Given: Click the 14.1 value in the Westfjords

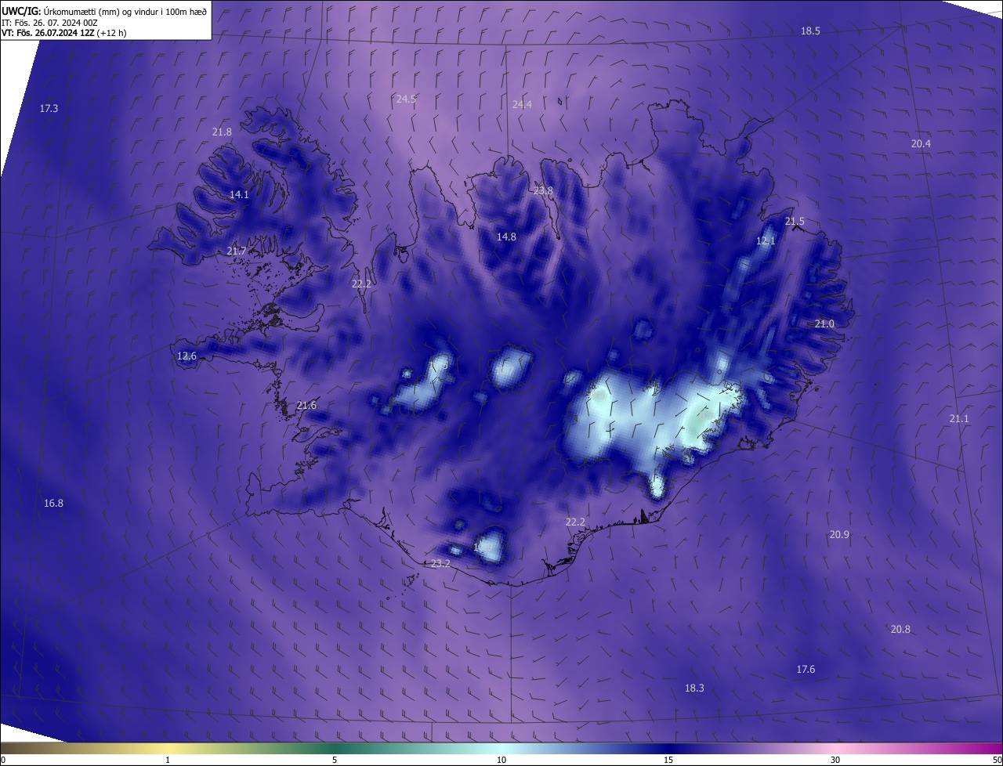Looking at the screenshot, I should click(x=239, y=194).
